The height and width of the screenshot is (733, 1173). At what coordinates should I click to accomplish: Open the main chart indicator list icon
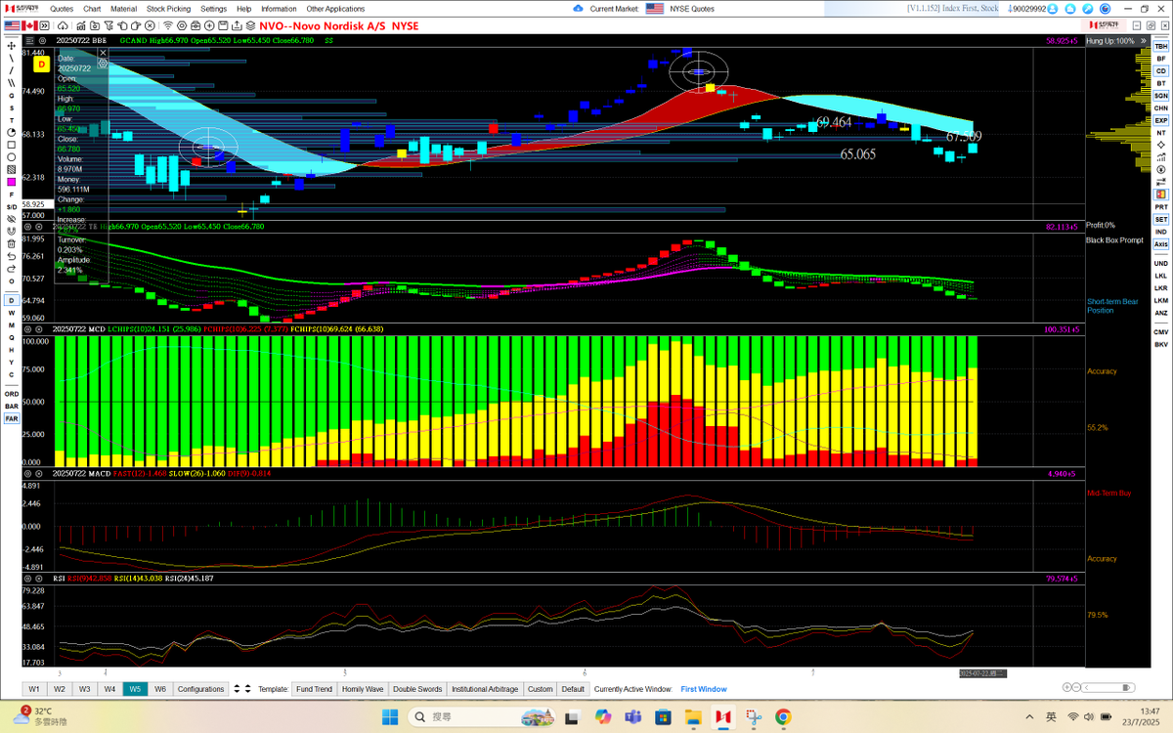(29, 41)
